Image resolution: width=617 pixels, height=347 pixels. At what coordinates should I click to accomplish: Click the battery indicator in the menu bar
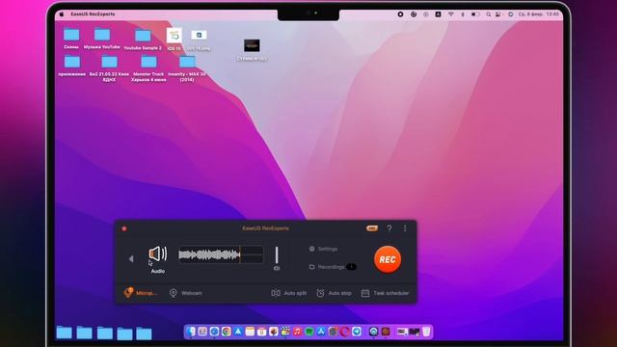click(475, 14)
